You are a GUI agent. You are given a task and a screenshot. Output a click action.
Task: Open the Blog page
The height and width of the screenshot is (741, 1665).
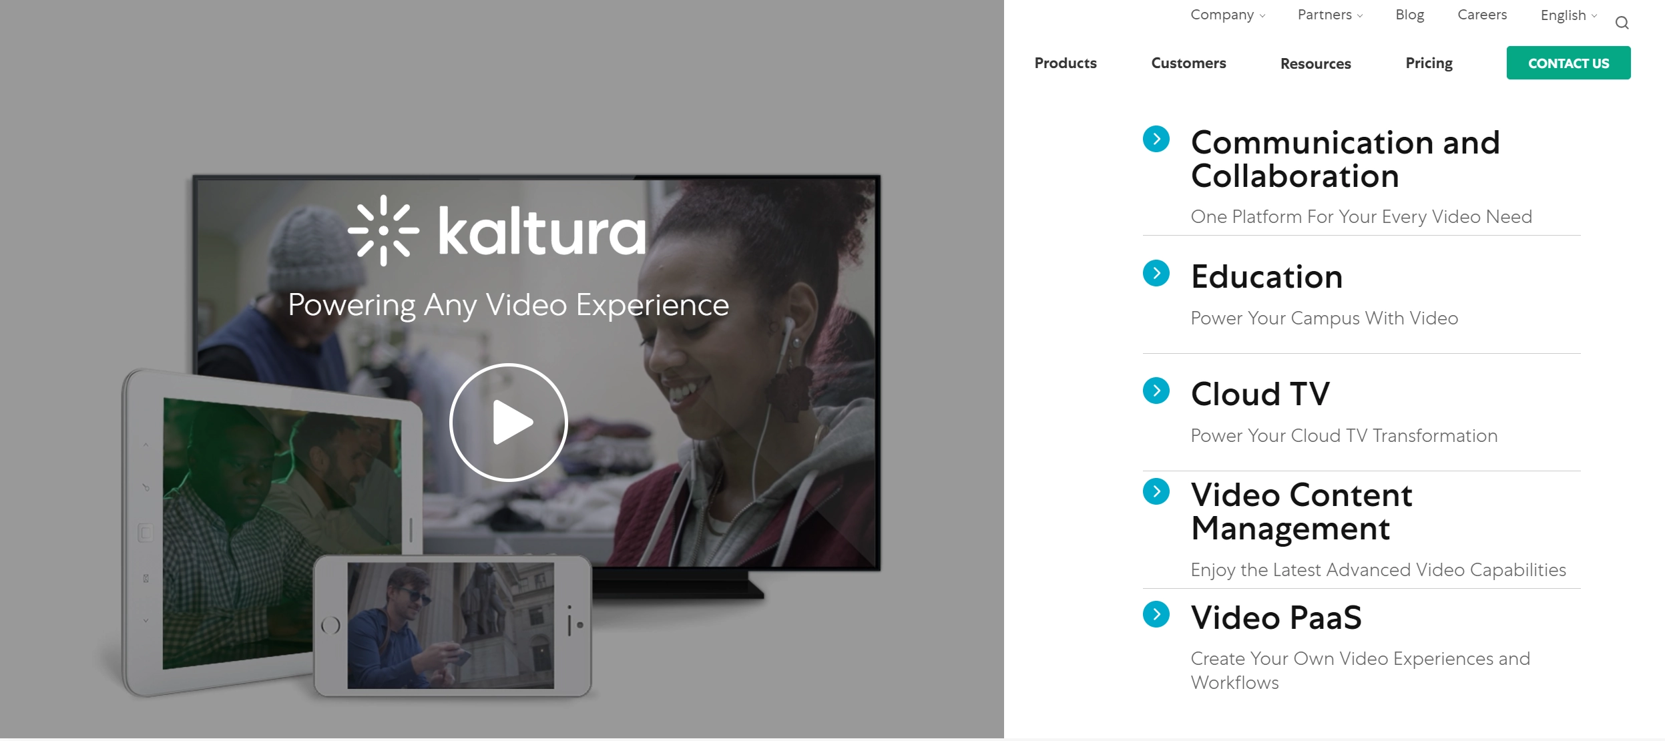1409,14
